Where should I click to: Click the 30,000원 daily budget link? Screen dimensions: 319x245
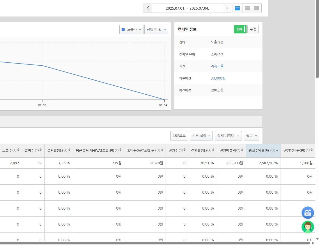pyautogui.click(x=218, y=78)
